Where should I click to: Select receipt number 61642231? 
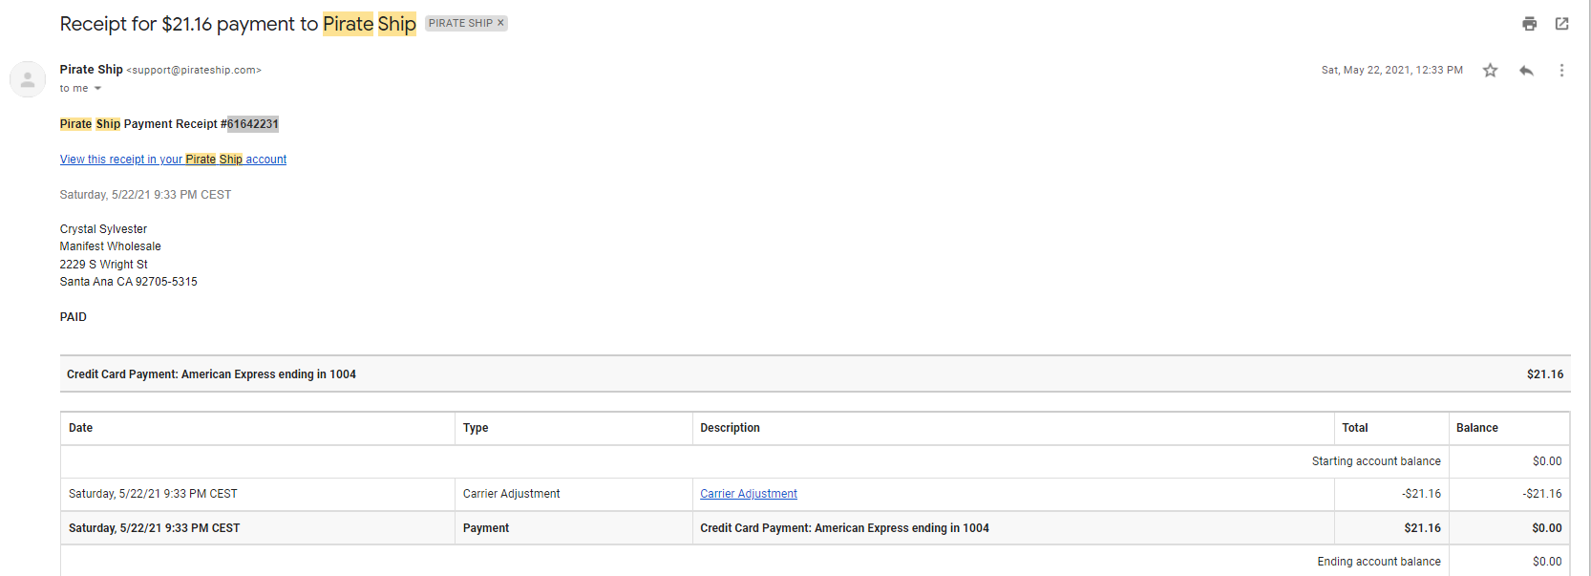tap(253, 124)
